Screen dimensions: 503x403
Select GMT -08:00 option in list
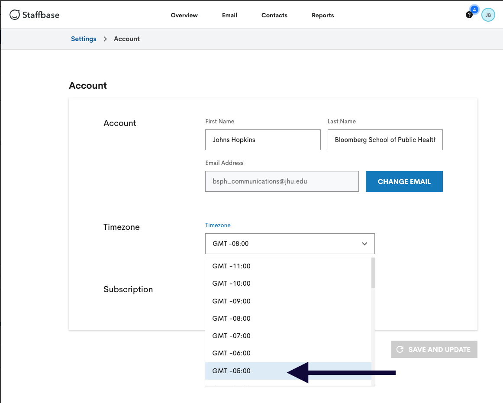pos(288,318)
